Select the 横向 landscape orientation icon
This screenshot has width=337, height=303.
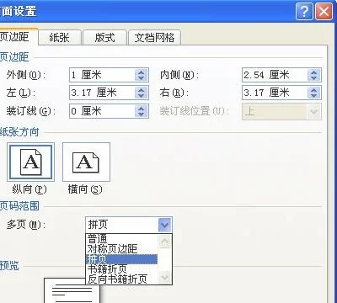[x=86, y=162]
